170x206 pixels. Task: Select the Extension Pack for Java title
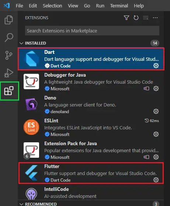tap(70, 144)
